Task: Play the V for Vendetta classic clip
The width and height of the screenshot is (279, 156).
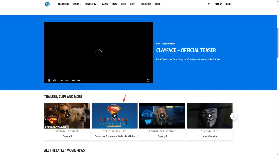Action: tap(210, 116)
